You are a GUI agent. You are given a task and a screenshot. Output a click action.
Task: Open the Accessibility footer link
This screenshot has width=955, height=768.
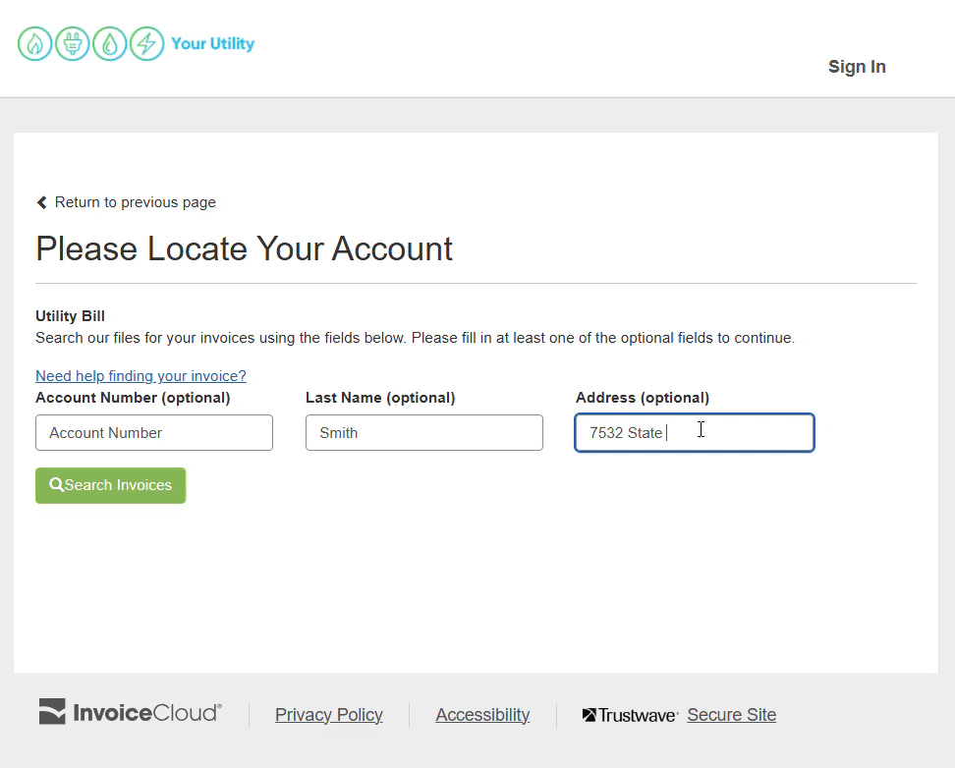pos(482,715)
